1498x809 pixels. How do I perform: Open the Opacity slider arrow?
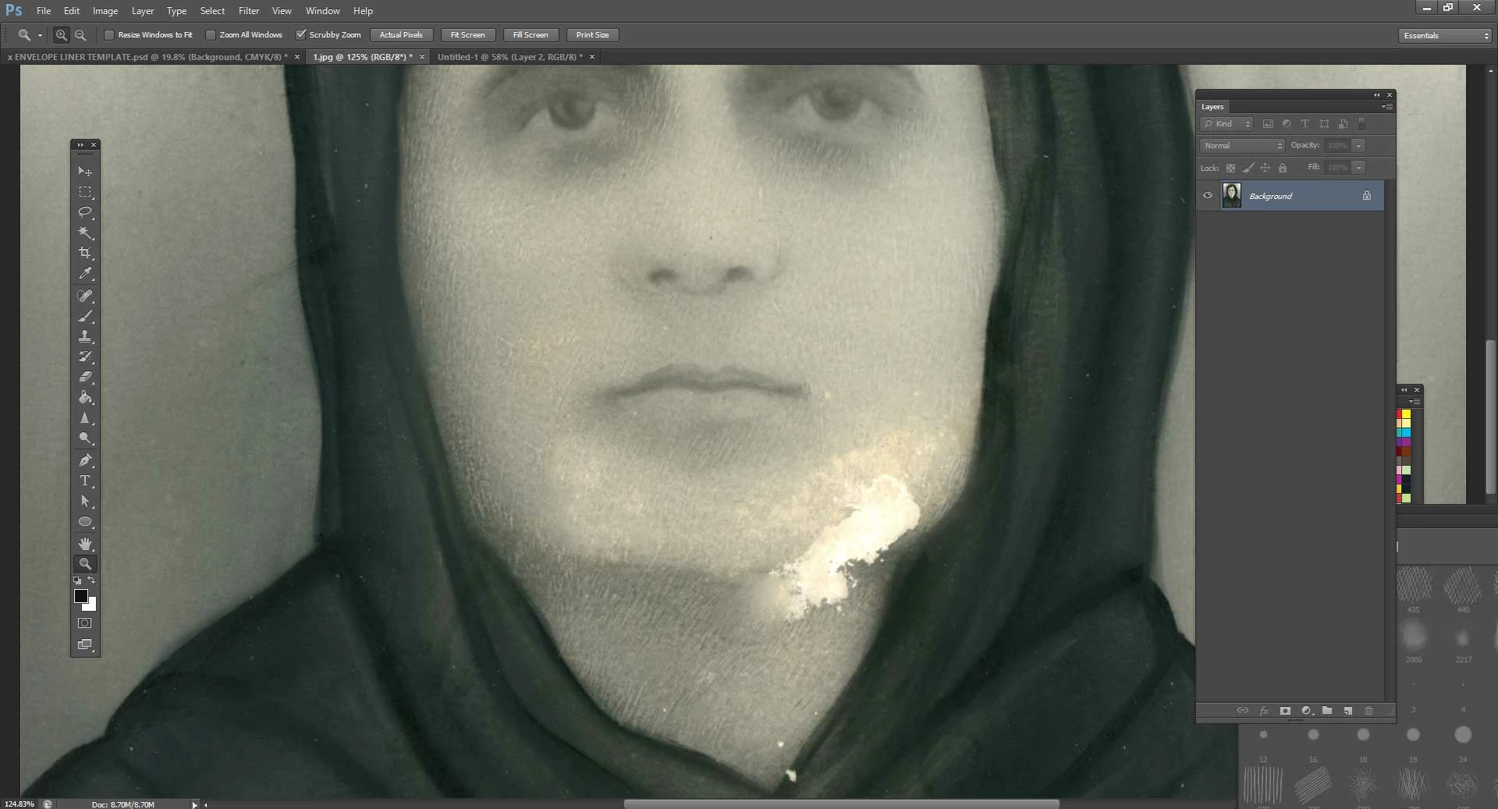pyautogui.click(x=1359, y=146)
